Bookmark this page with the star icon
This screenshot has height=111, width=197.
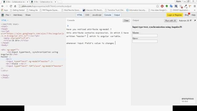157,6
